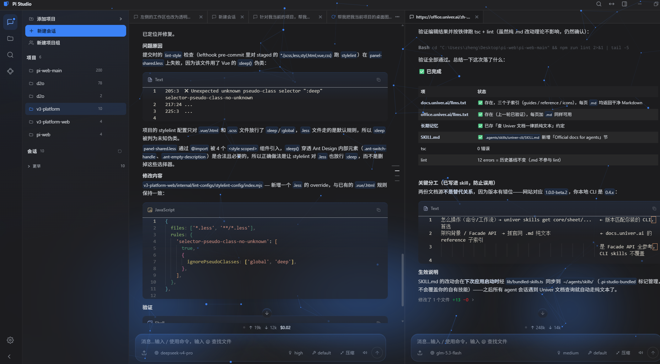Click 压缩 in the left composer
The height and width of the screenshot is (364, 660).
click(x=347, y=353)
